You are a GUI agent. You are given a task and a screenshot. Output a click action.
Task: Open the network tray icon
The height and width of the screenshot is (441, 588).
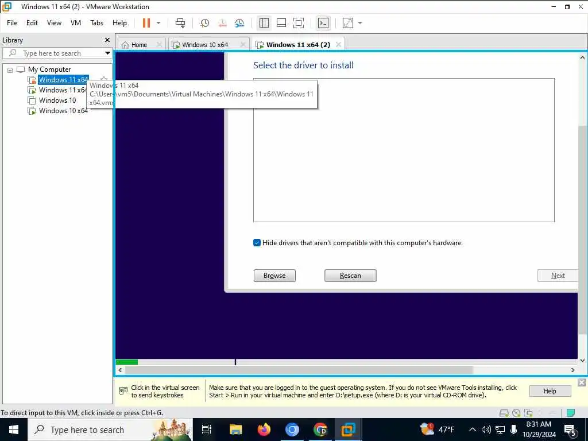pos(500,430)
